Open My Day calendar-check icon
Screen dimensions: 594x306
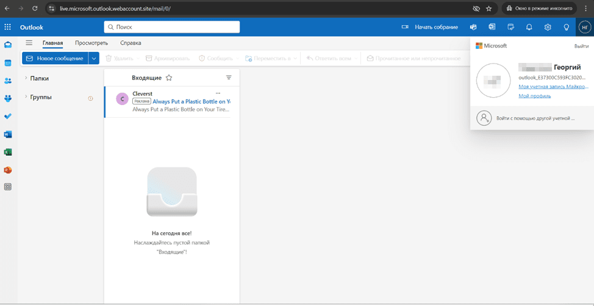[510, 27]
